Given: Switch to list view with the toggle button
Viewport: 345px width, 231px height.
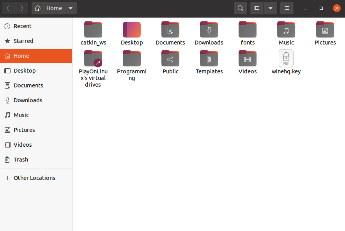Looking at the screenshot, I should coord(257,8).
